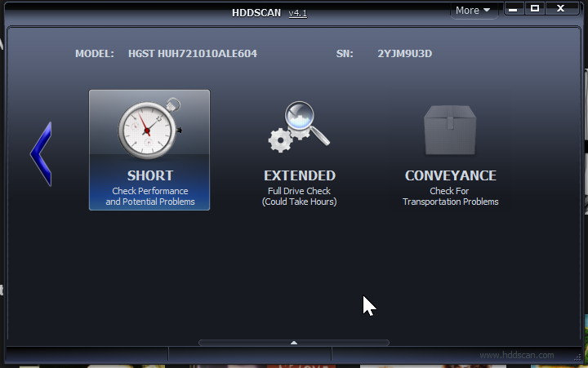Click the MODEL: label
The width and height of the screenshot is (588, 368).
pyautogui.click(x=95, y=54)
